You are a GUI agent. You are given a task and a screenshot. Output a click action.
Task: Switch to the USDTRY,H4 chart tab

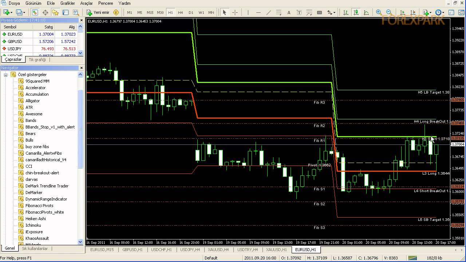point(248,250)
